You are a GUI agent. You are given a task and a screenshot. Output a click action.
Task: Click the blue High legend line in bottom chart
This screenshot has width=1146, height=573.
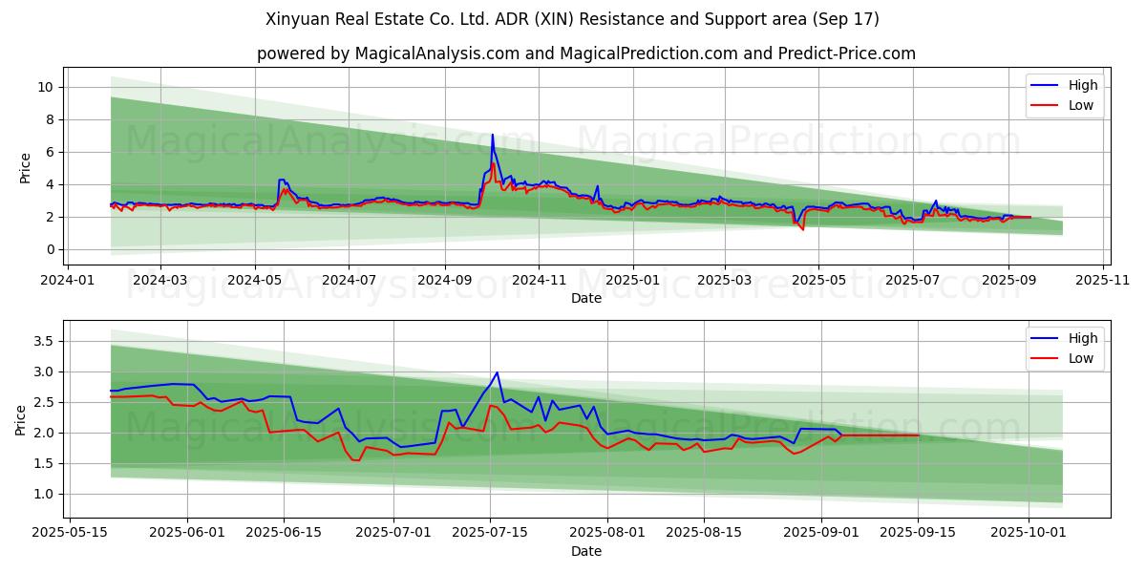click(1048, 339)
